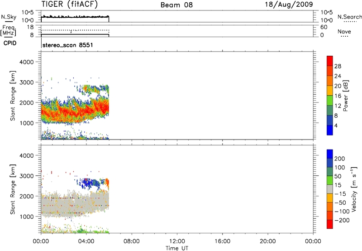The image size is (362, 251).
Task: Click the '12:00' time axis tick label
Action: point(177,241)
